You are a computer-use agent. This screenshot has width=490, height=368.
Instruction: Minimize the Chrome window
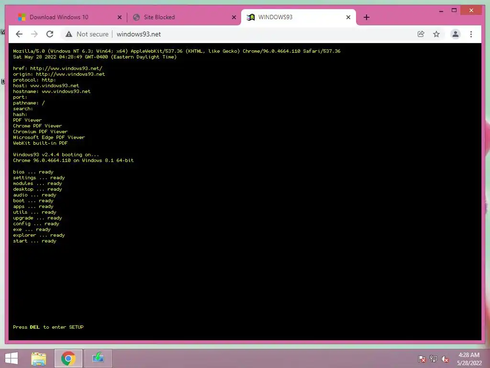pos(441,11)
